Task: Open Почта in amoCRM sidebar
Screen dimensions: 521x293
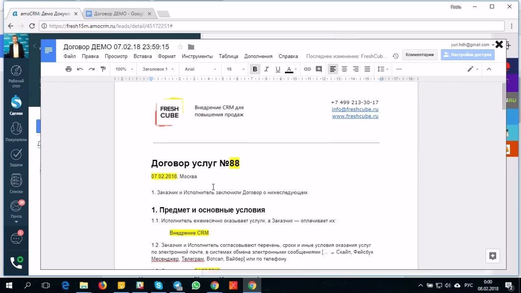Action: pos(16,210)
